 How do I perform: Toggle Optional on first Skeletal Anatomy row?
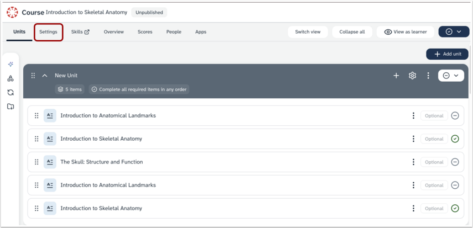pyautogui.click(x=434, y=139)
